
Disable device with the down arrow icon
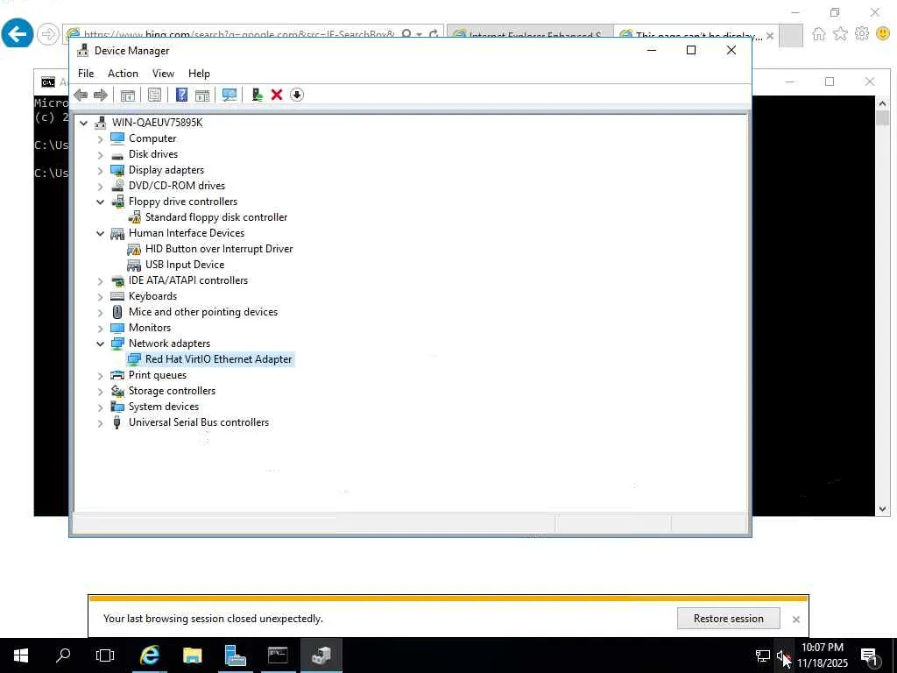pyautogui.click(x=297, y=95)
